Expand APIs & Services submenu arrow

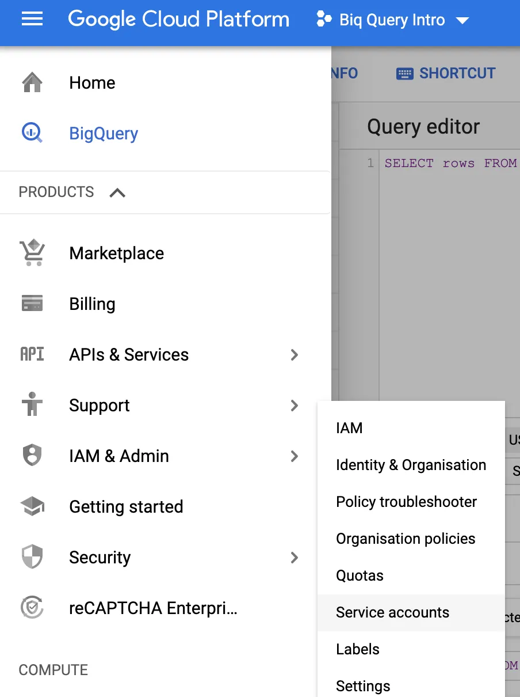[x=295, y=355]
